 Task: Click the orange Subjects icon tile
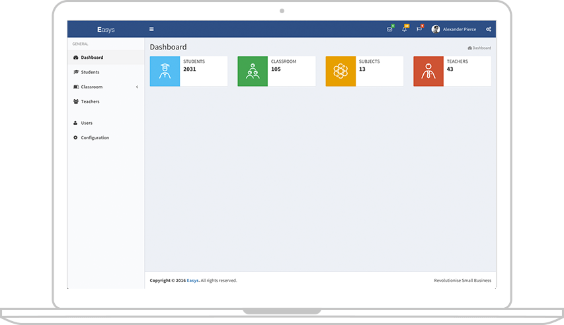click(x=341, y=71)
